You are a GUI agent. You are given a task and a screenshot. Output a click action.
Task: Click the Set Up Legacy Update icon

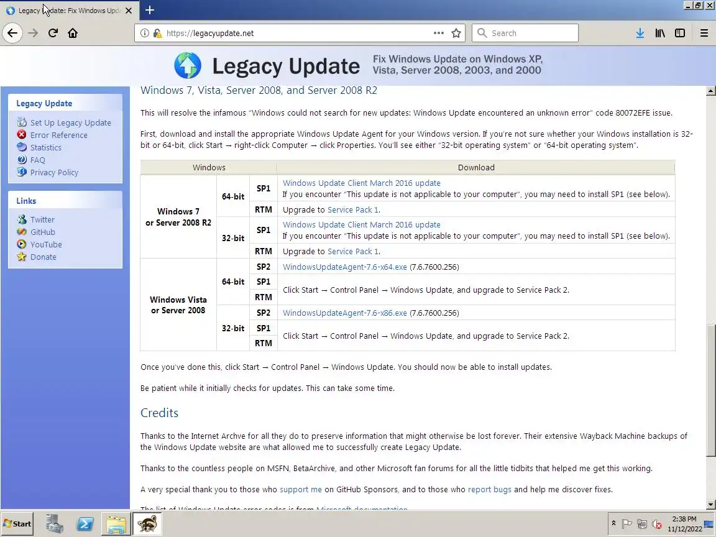[22, 122]
